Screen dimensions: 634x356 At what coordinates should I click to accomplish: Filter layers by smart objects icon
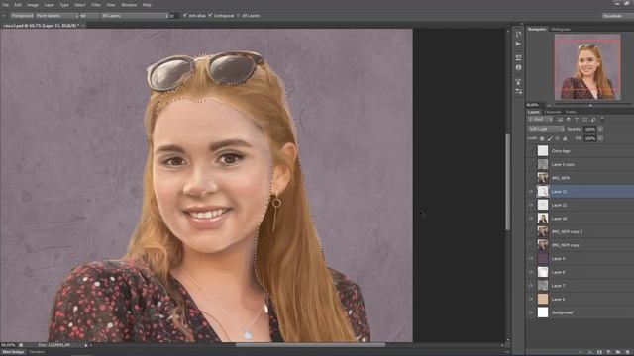pyautogui.click(x=593, y=120)
